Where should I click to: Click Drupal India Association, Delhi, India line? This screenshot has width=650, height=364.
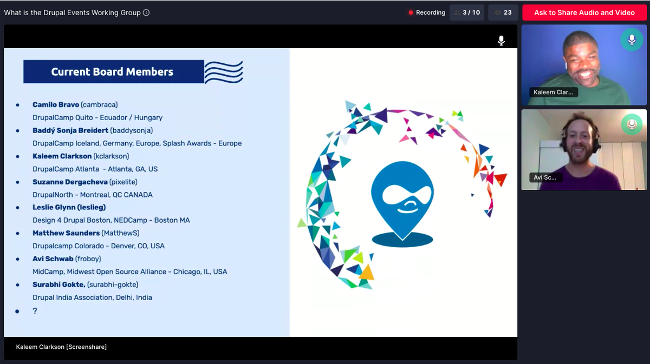(x=92, y=297)
